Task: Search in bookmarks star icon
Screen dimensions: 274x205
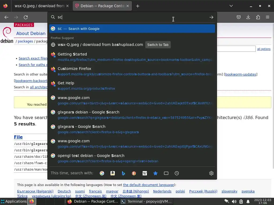Action: (x=155, y=173)
